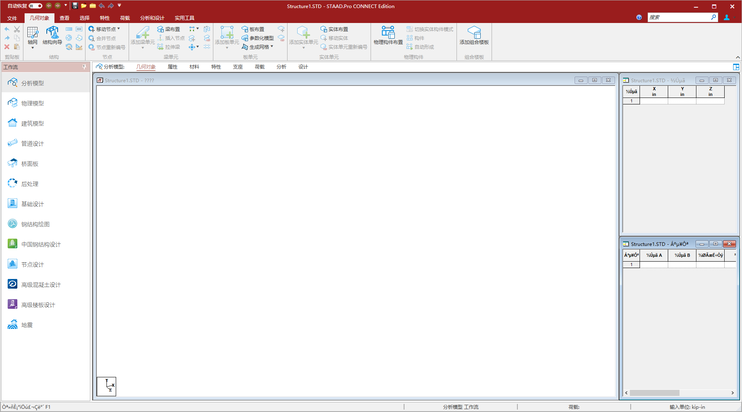Image resolution: width=742 pixels, height=412 pixels.
Task: Open the 中国钢结构设计 workflow
Action: (46, 244)
